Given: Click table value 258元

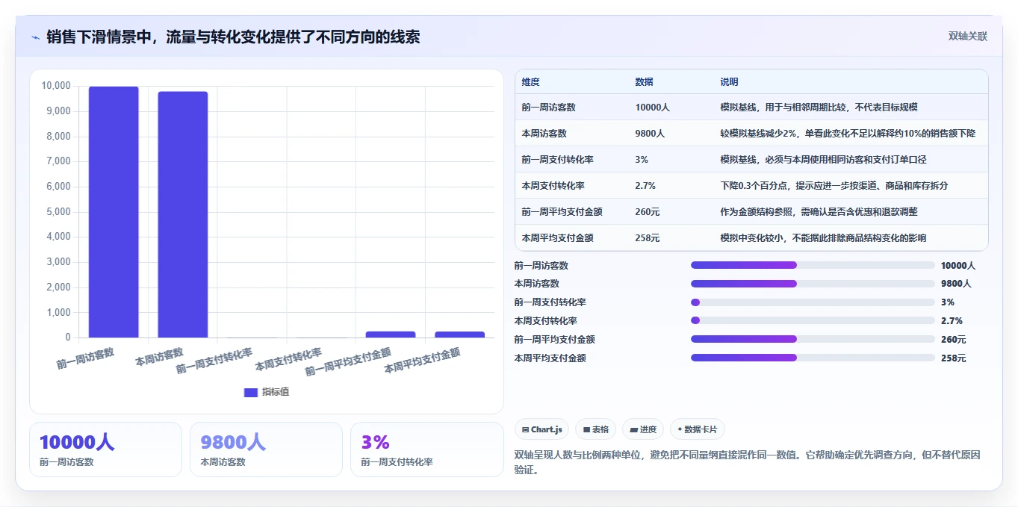Looking at the screenshot, I should (648, 238).
